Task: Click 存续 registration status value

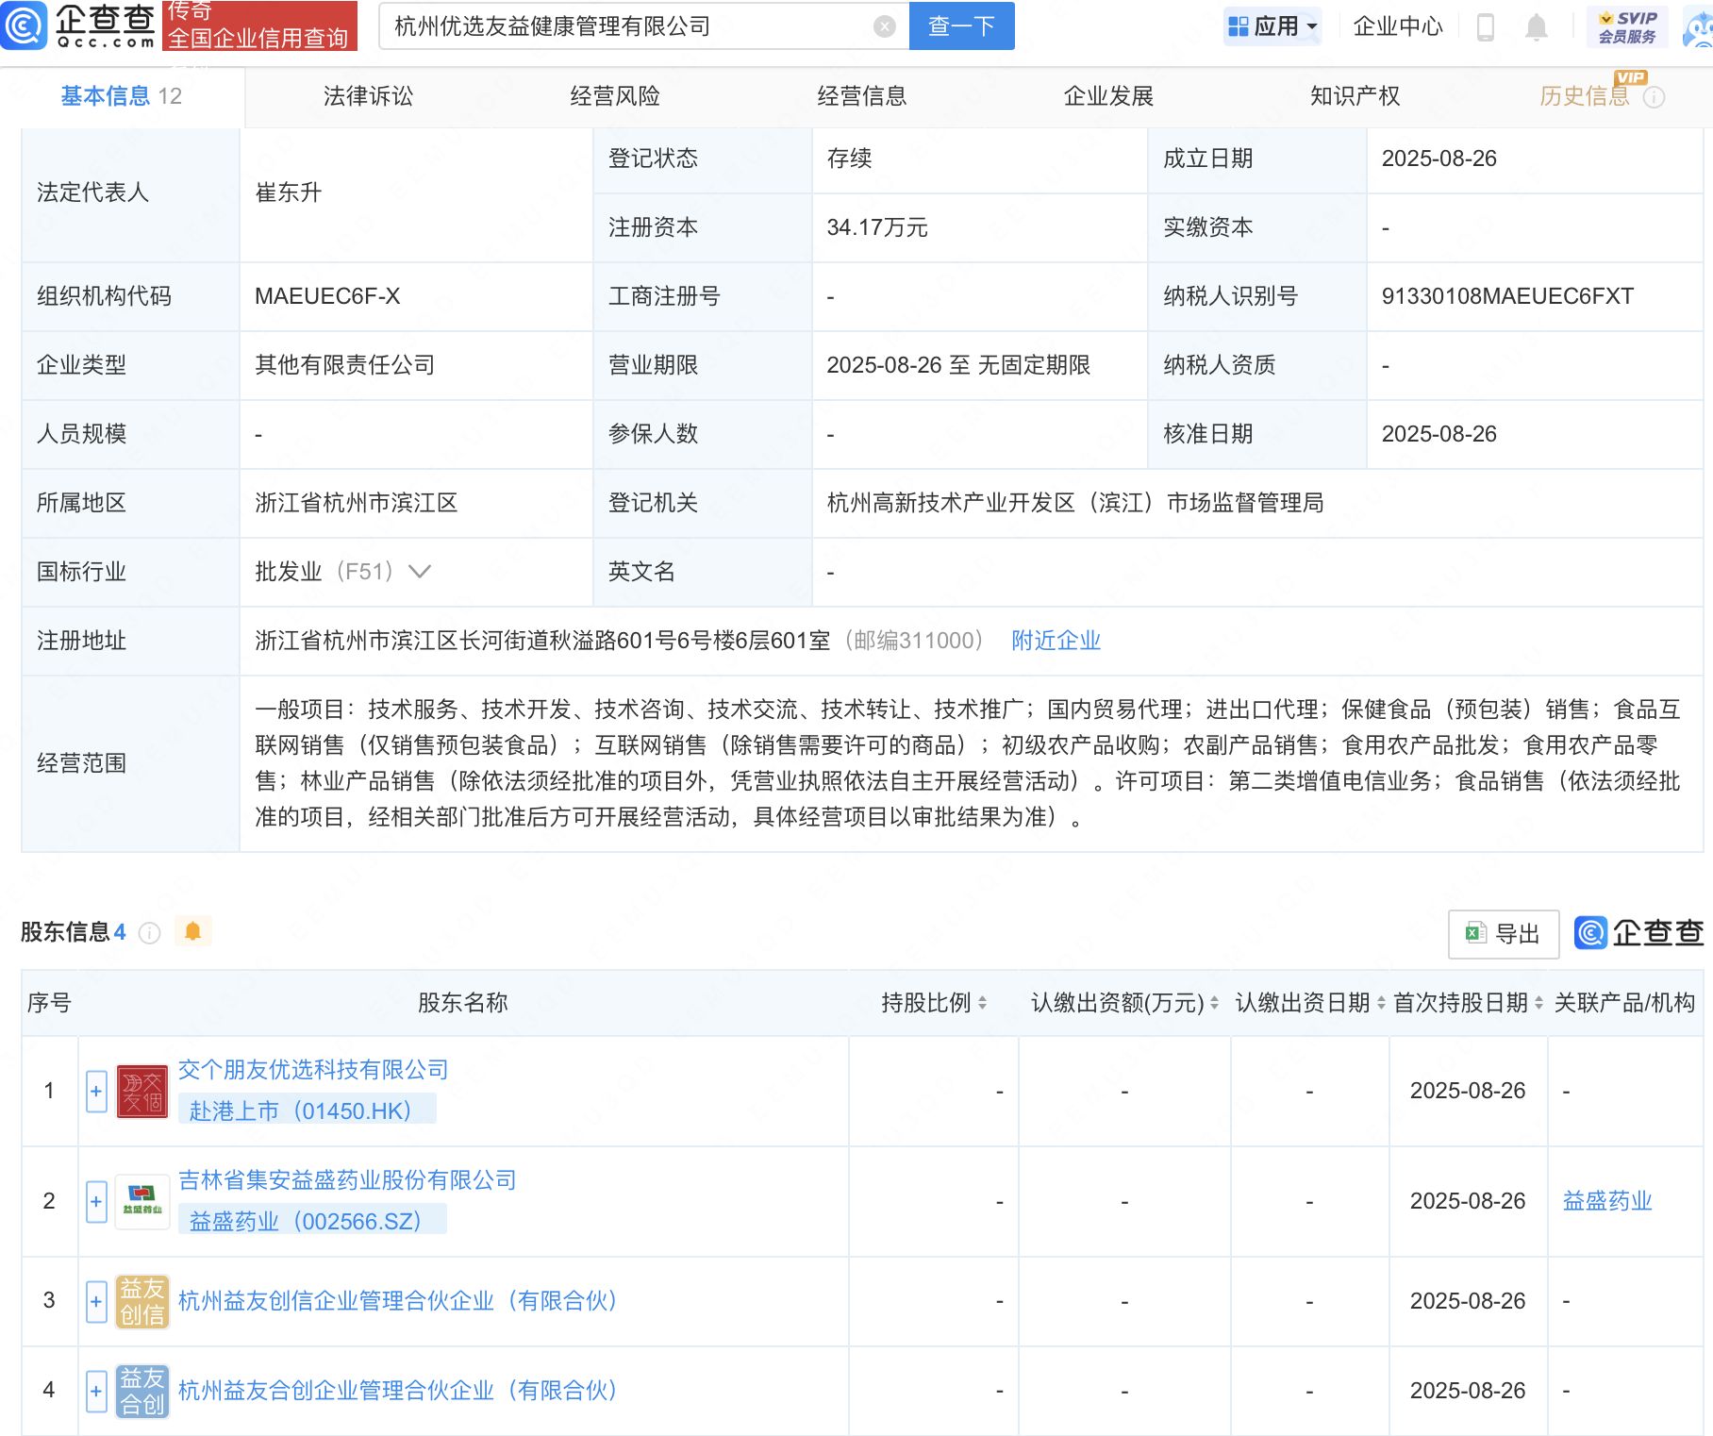Action: 849,159
